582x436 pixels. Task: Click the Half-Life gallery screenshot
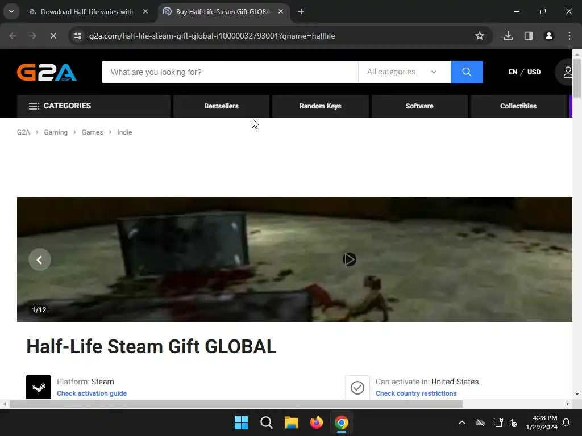tap(294, 259)
